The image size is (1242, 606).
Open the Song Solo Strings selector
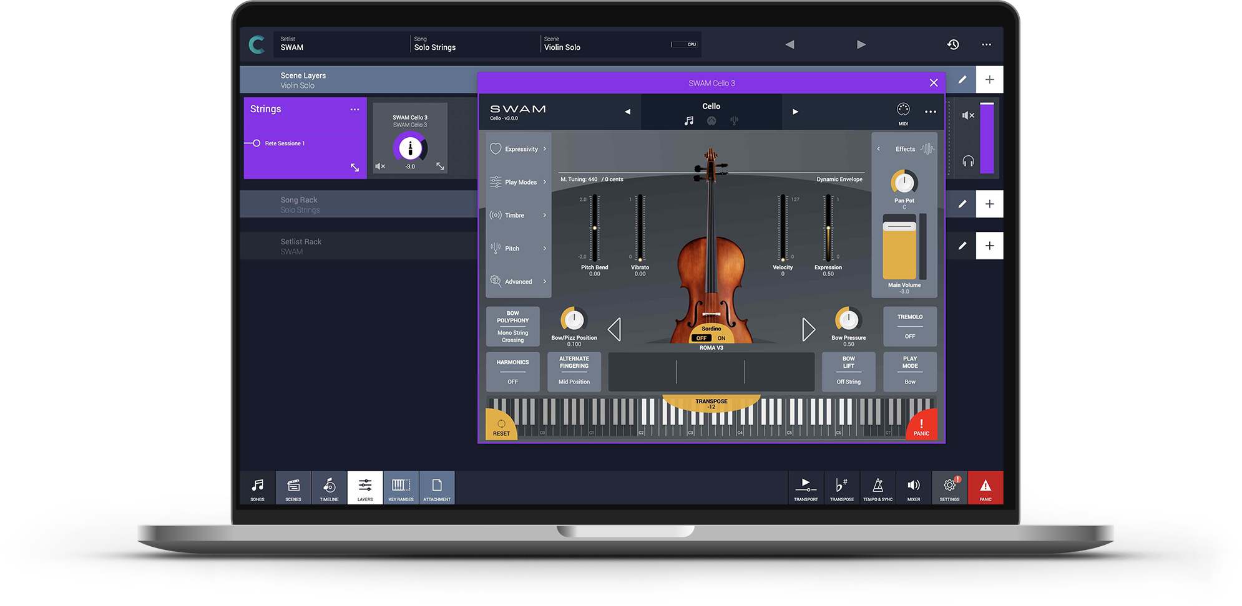(474, 44)
